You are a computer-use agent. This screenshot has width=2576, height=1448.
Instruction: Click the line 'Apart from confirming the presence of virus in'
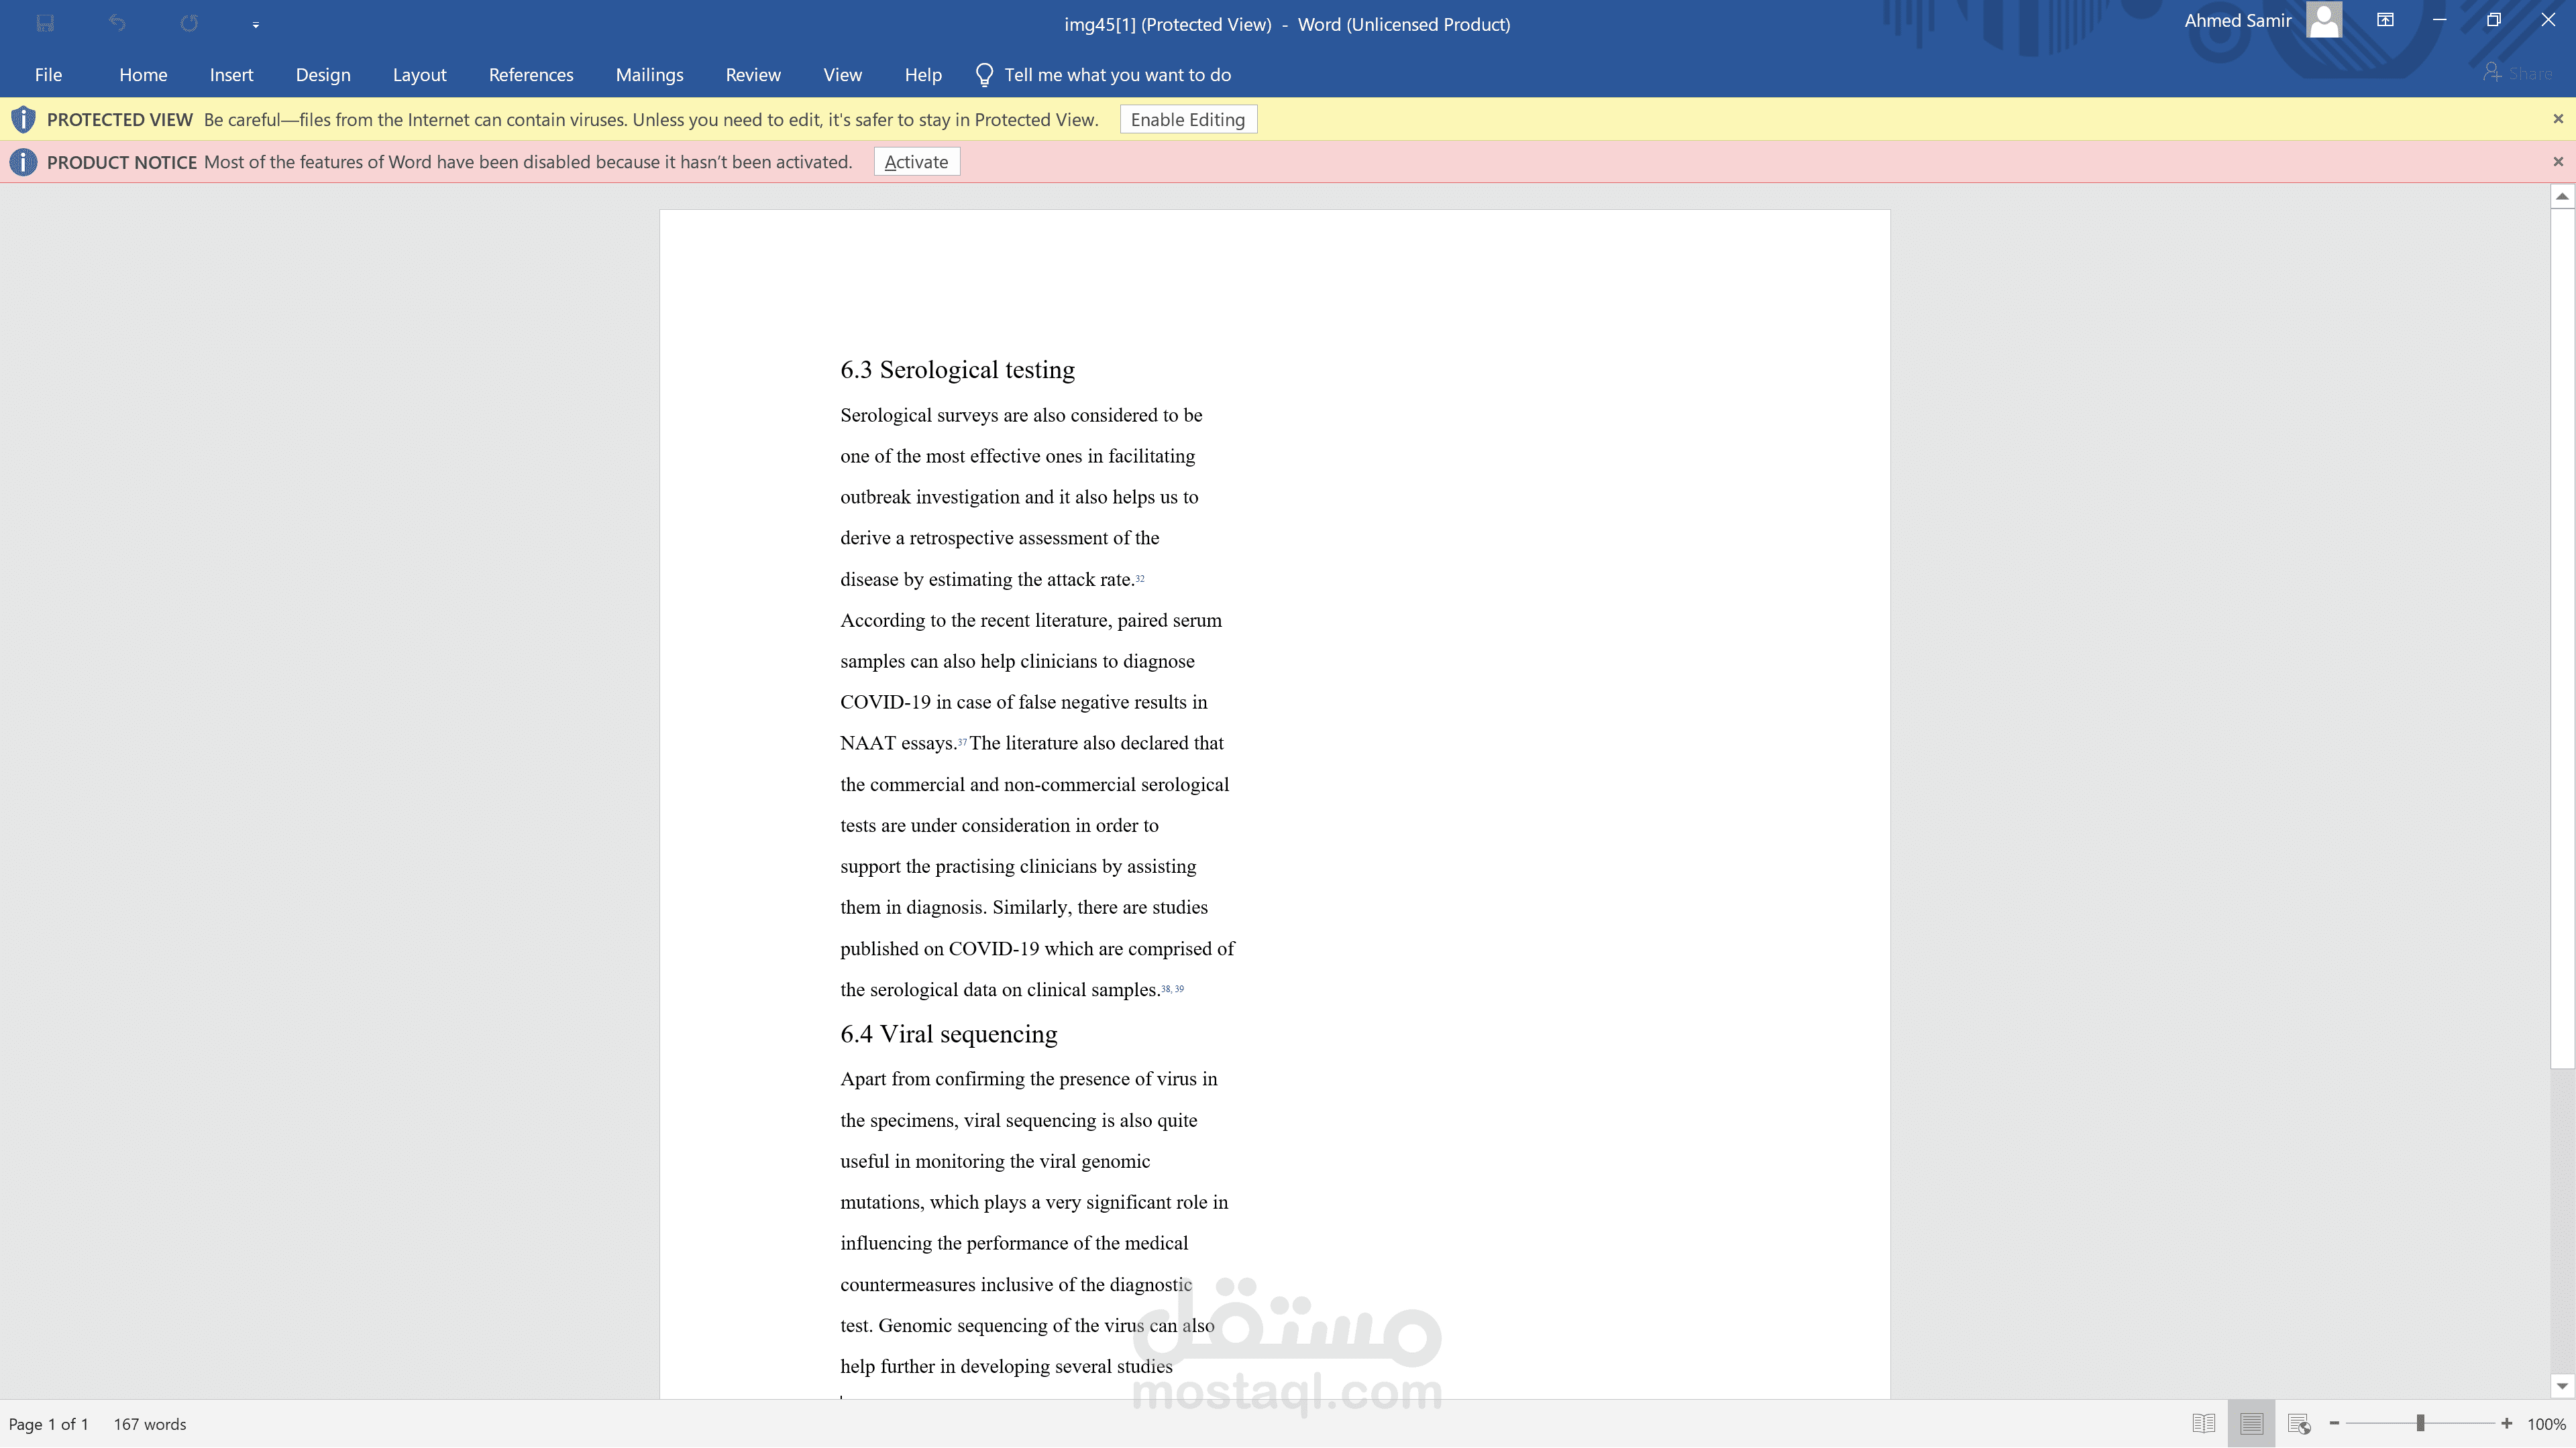point(1028,1078)
